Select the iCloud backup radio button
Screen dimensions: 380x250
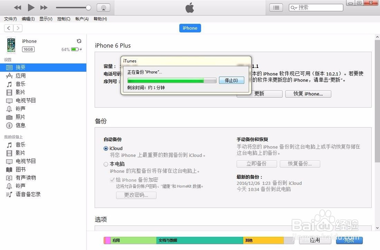point(106,149)
